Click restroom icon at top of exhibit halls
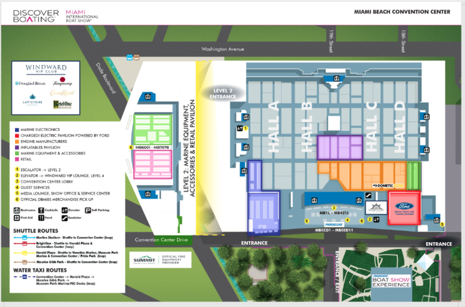The height and width of the screenshot is (307, 465). coord(336,78)
